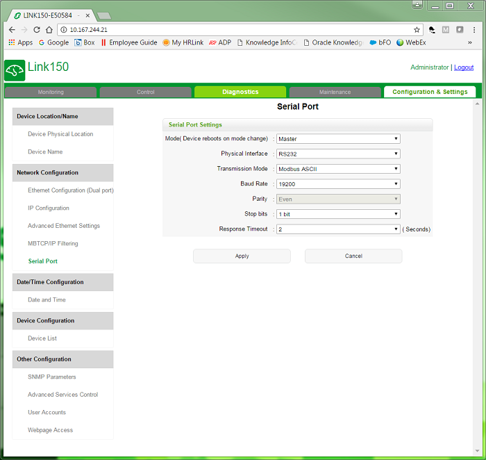The height and width of the screenshot is (460, 486).
Task: Open Device Physical Location page
Action: click(x=60, y=134)
